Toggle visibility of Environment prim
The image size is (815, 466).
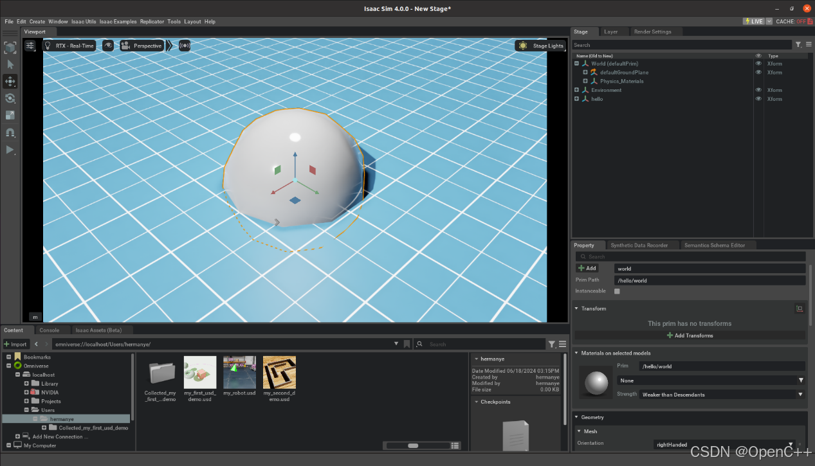[758, 90]
